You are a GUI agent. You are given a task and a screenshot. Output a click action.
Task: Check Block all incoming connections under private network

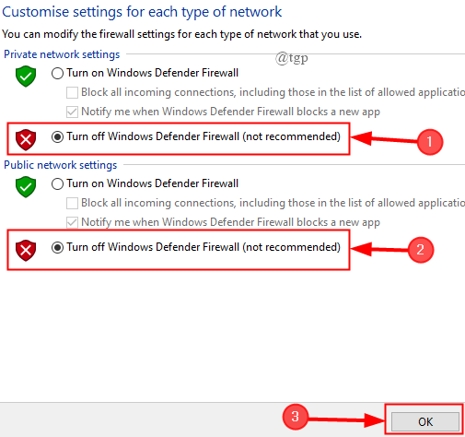(x=72, y=92)
